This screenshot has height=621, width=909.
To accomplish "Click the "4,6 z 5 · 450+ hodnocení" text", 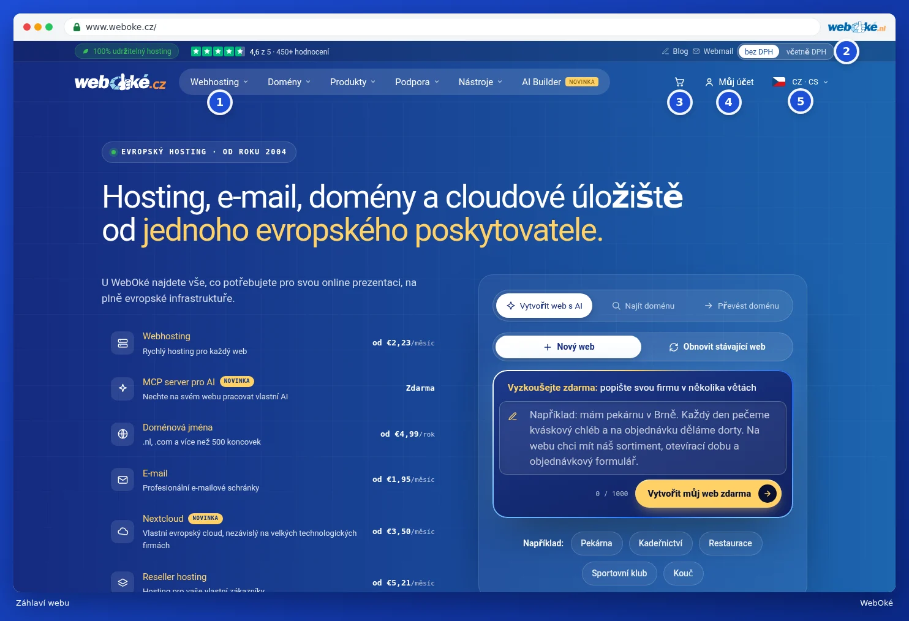I will (x=289, y=52).
